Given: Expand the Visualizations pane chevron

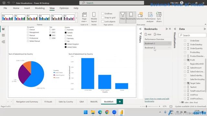Looking at the screenshot, I should coord(175,29).
